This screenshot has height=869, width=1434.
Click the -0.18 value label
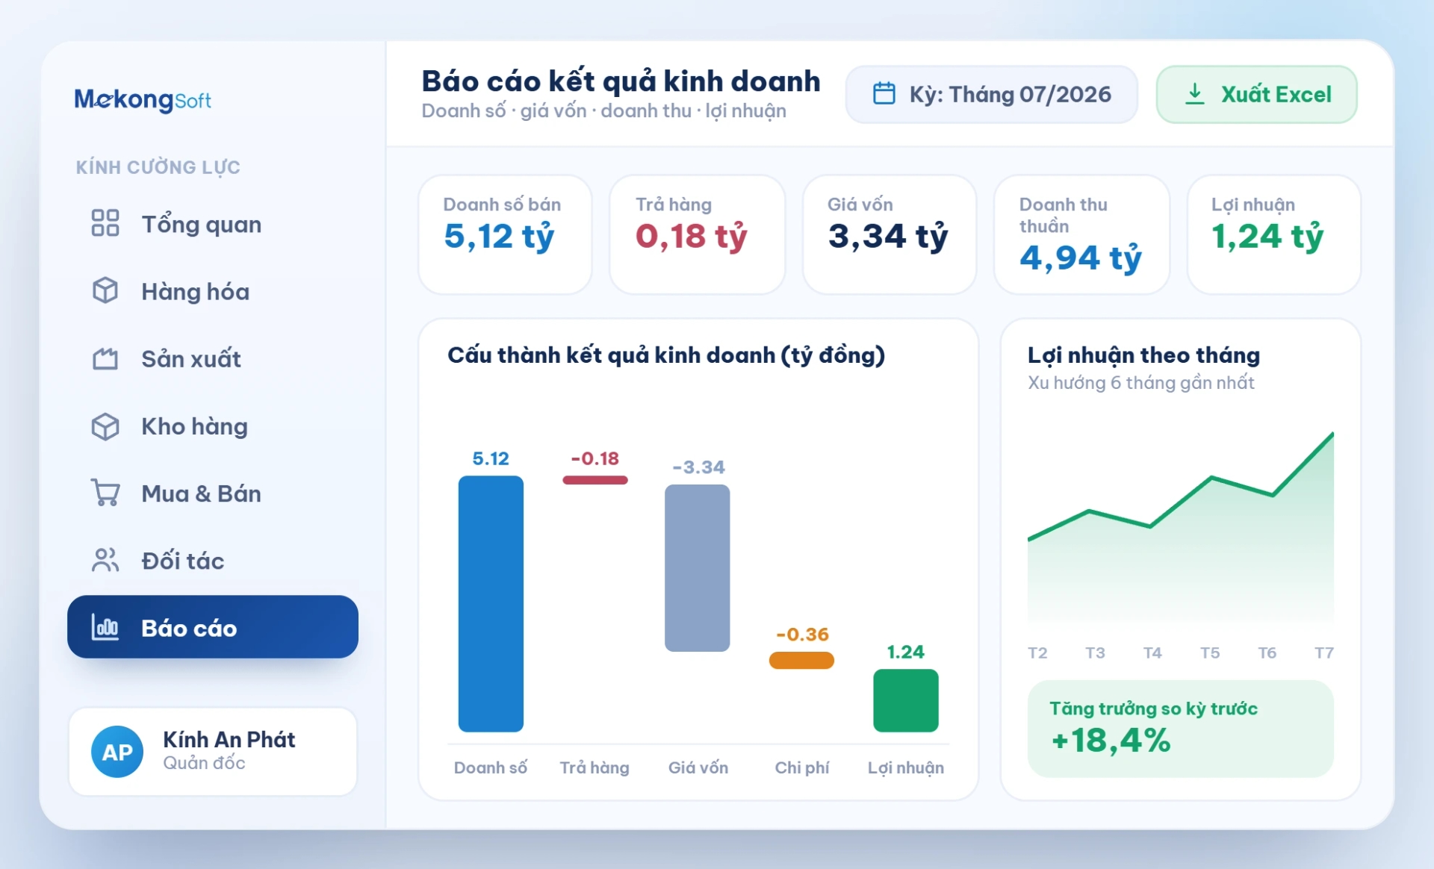(x=595, y=458)
